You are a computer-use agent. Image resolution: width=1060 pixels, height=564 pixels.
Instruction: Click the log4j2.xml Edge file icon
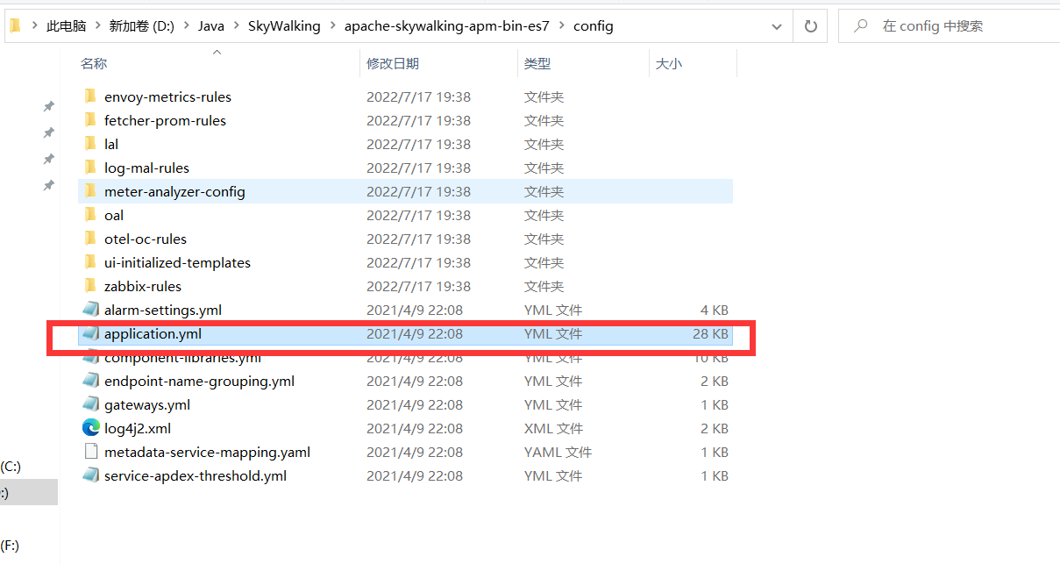(x=90, y=429)
